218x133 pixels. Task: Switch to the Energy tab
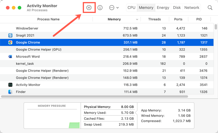[x=163, y=7]
